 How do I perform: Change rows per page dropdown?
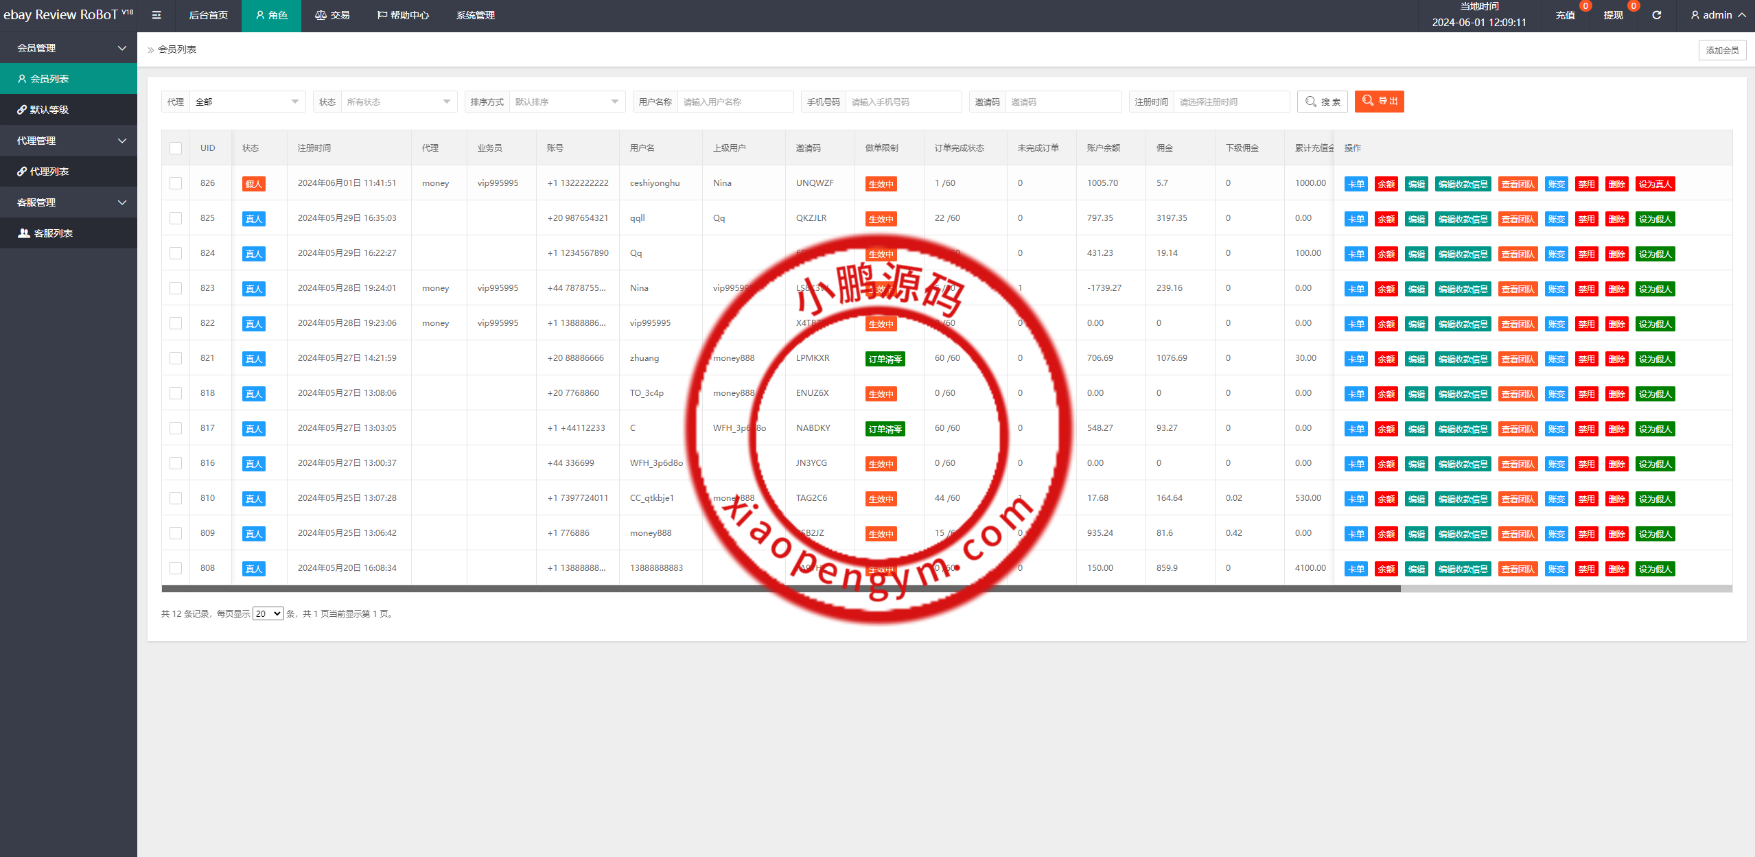point(268,613)
